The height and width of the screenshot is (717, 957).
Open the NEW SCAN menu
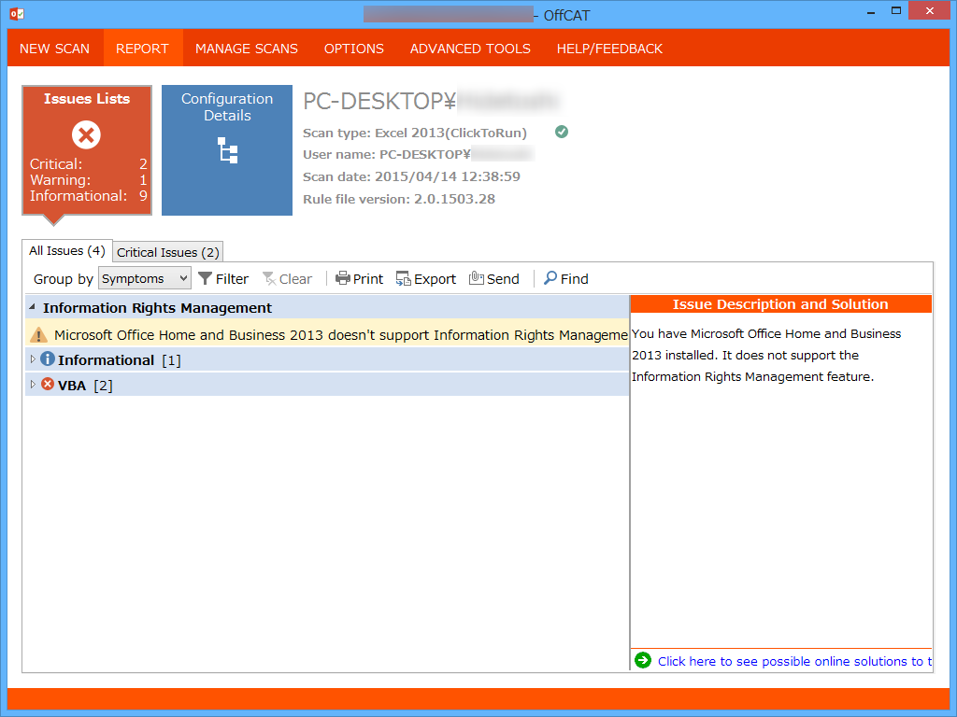(x=54, y=49)
